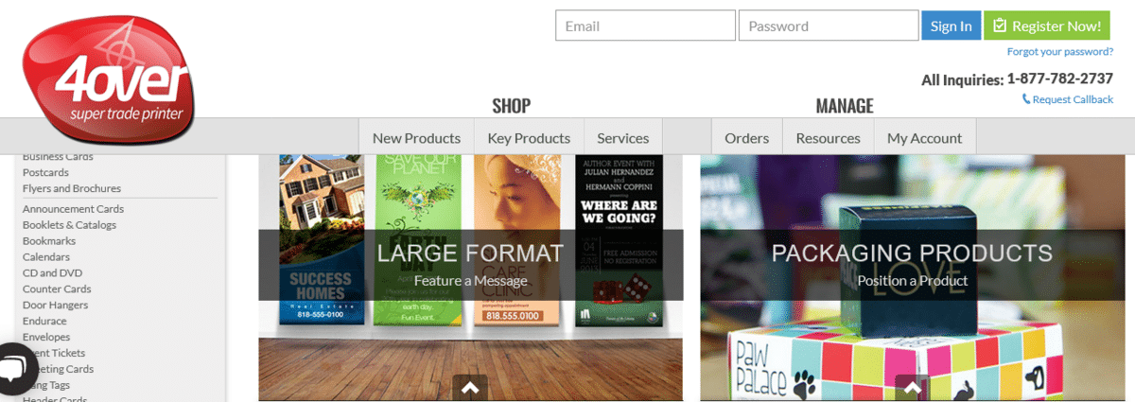
Task: Click the Request Callback phone link
Action: pos(1067,99)
